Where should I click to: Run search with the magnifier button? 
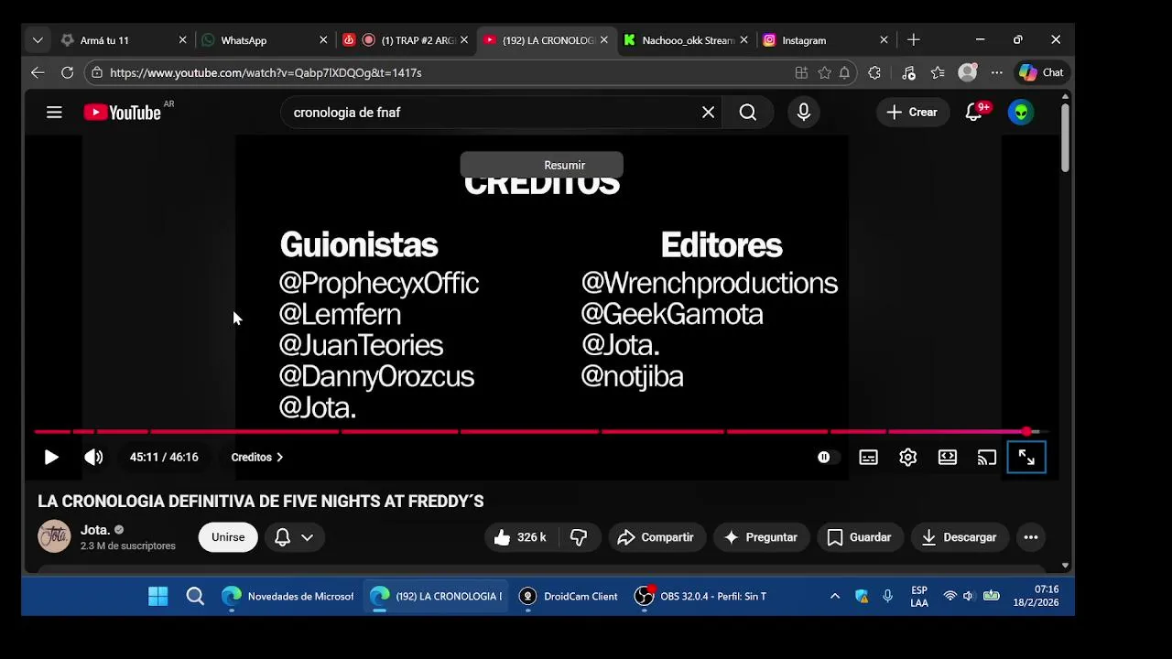pyautogui.click(x=748, y=113)
